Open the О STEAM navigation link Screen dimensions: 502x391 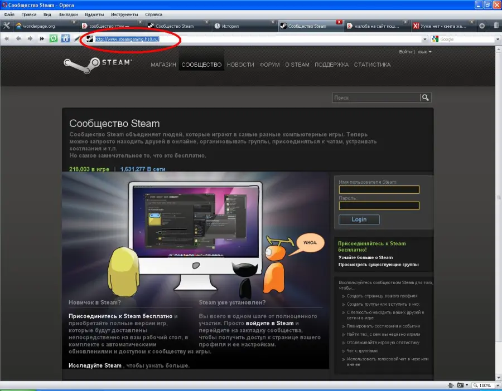(297, 65)
